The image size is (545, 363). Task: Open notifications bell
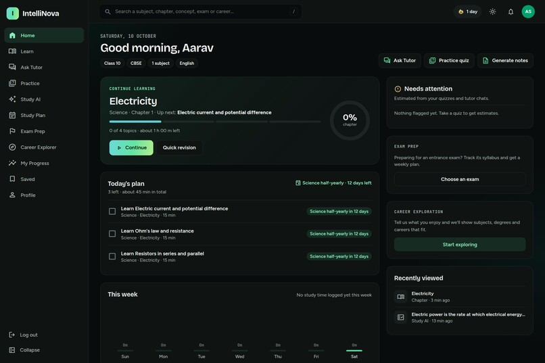tap(511, 11)
